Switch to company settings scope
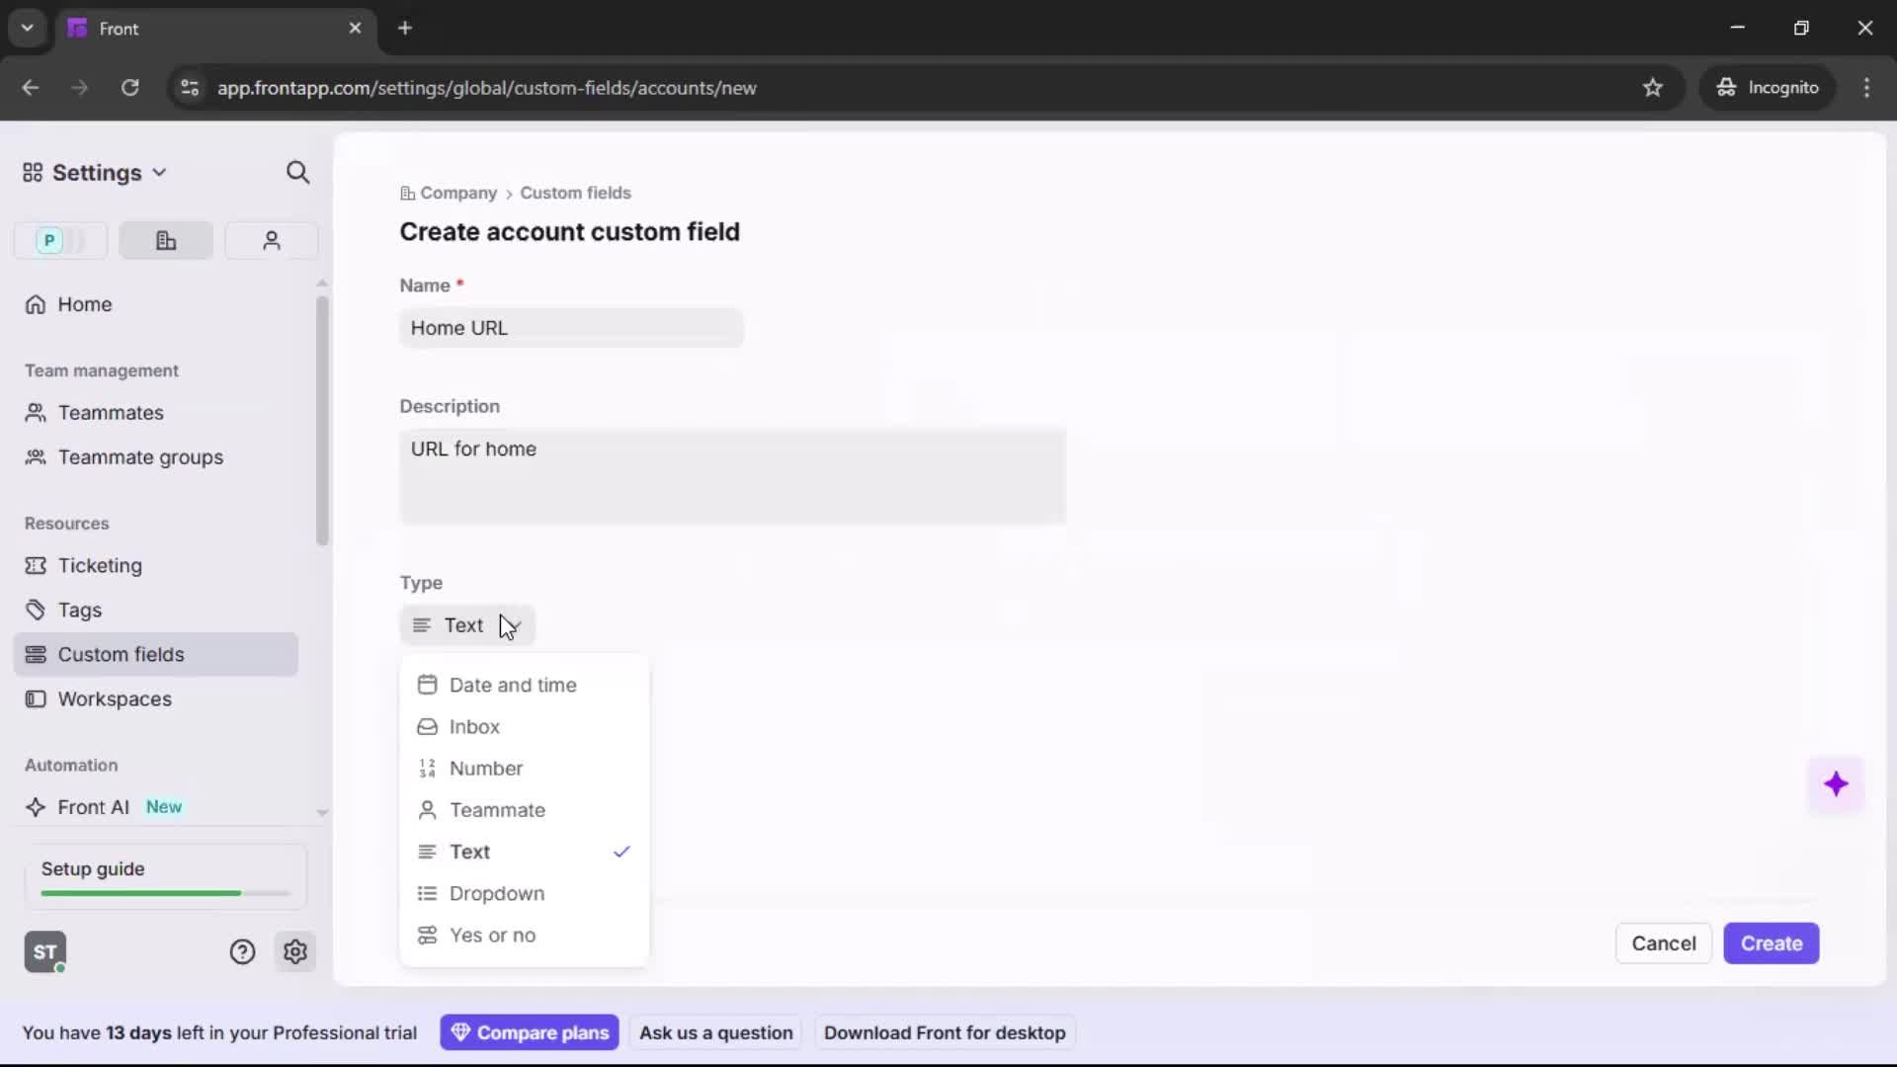Image resolution: width=1897 pixels, height=1067 pixels. (x=165, y=240)
